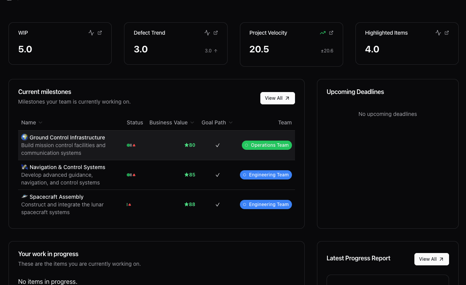The height and width of the screenshot is (285, 466).
Task: Click the green trend-up icon on Project Velocity
Action: pyautogui.click(x=323, y=33)
